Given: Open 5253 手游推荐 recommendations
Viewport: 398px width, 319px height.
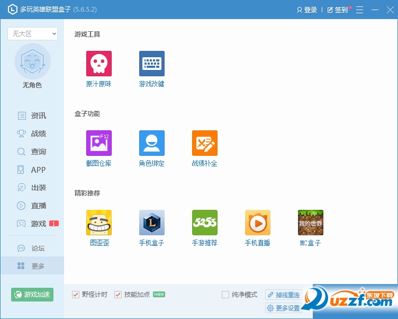Looking at the screenshot, I should [x=205, y=223].
